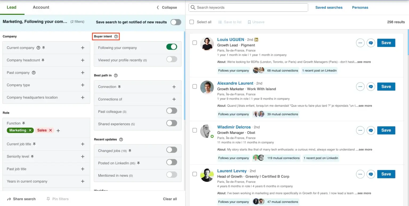Viewport: 409px width, 206px height.
Task: Save Alexandre Laurent as lead
Action: (386, 87)
